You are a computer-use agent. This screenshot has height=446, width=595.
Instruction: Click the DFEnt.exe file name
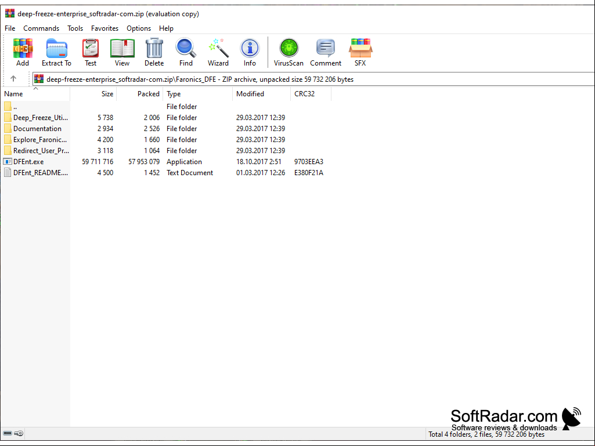pyautogui.click(x=28, y=162)
